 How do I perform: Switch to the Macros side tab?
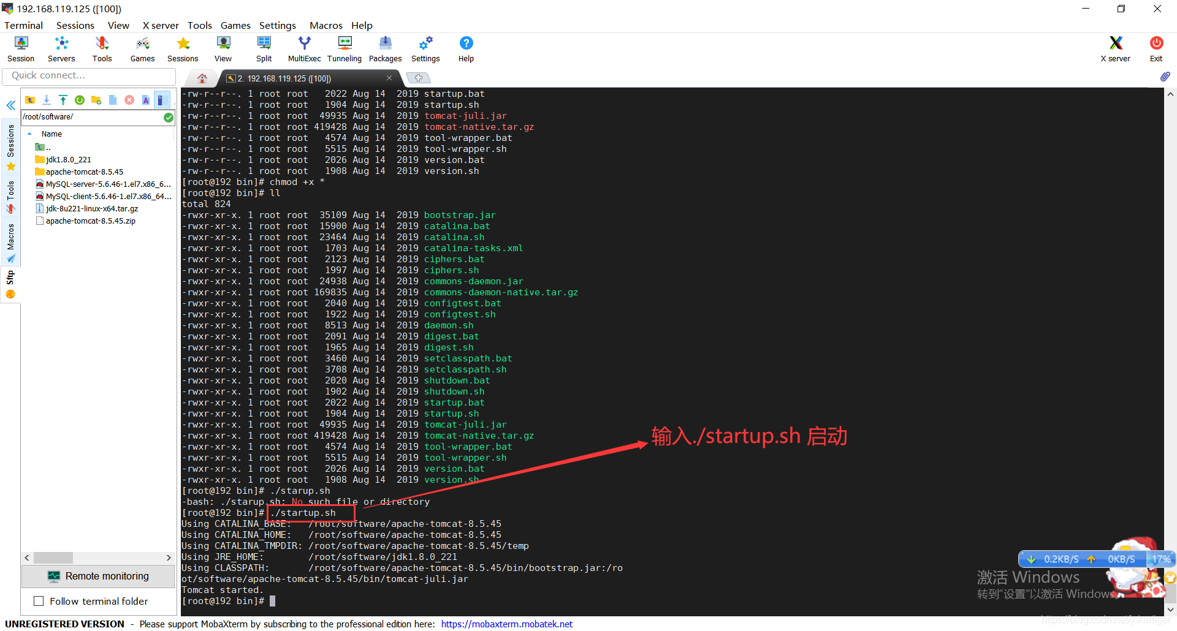click(x=10, y=243)
